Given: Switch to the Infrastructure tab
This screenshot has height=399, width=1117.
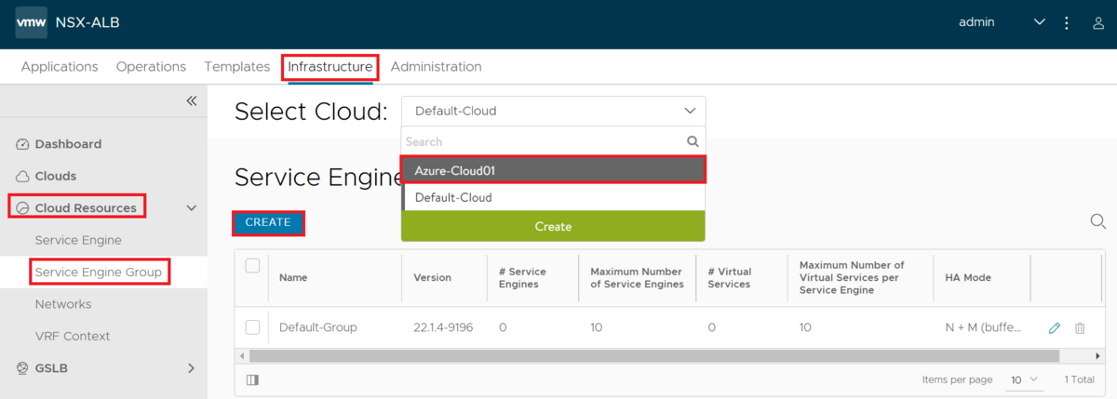Looking at the screenshot, I should coord(330,67).
